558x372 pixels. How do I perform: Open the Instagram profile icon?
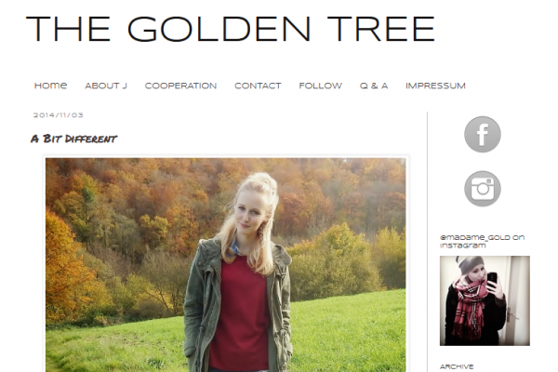pos(482,188)
